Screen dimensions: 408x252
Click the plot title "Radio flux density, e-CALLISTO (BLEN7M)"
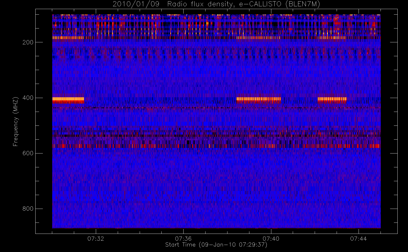pyautogui.click(x=244, y=4)
